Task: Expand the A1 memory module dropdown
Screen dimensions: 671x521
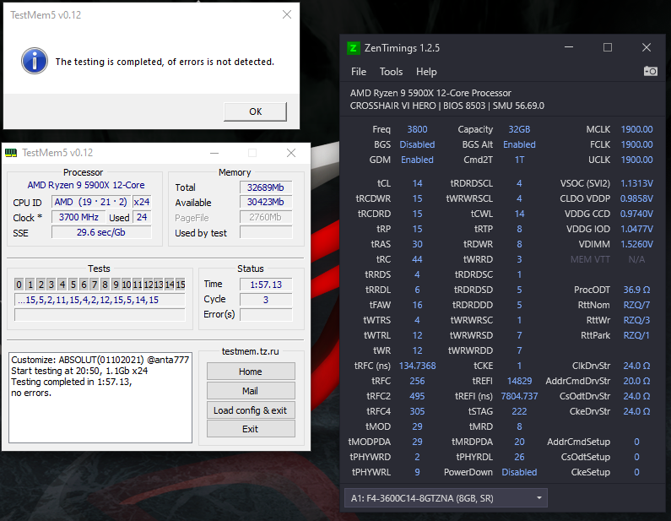Action: click(x=446, y=498)
